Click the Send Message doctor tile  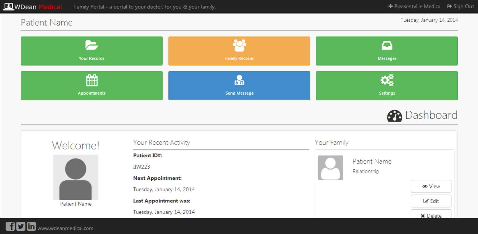[x=239, y=86]
